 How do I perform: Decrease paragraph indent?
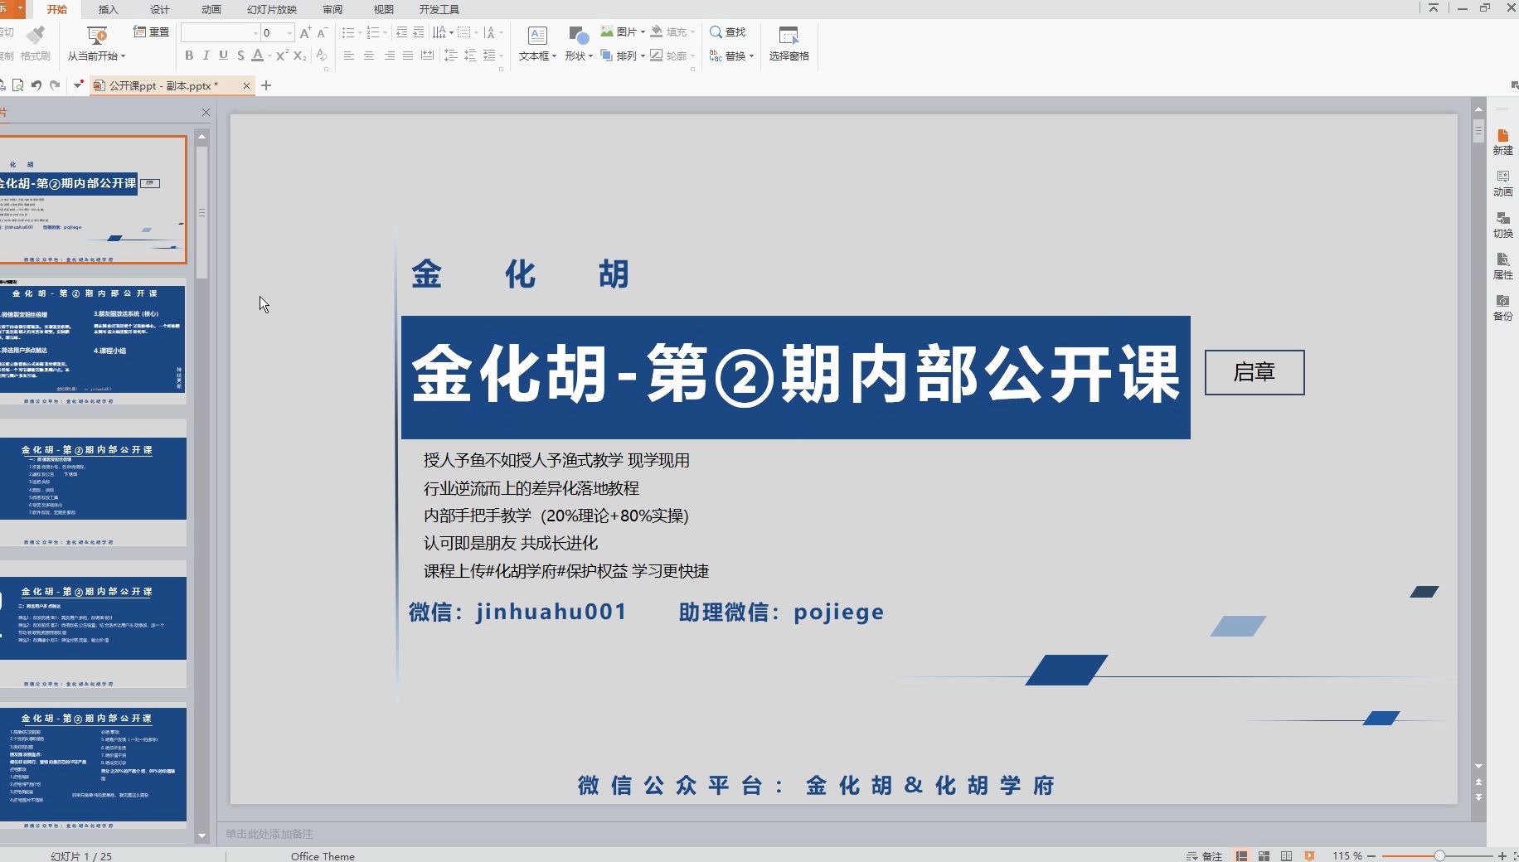tap(401, 32)
